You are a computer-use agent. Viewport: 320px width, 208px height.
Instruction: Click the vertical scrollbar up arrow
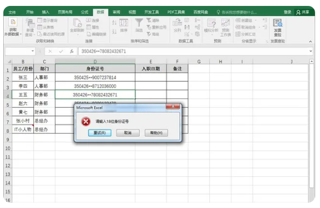(311, 61)
